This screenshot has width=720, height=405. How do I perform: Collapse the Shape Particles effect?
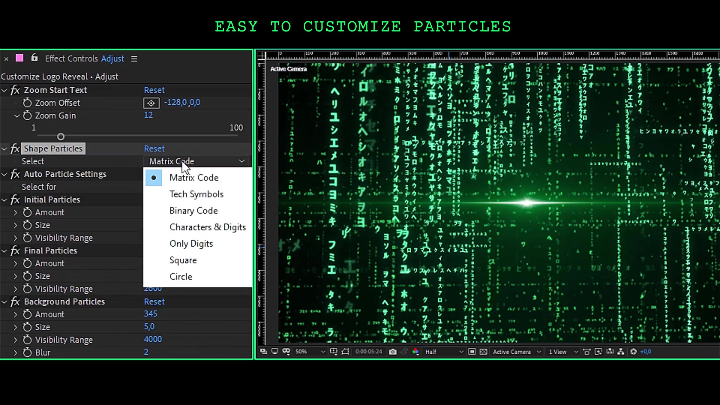pyautogui.click(x=4, y=149)
